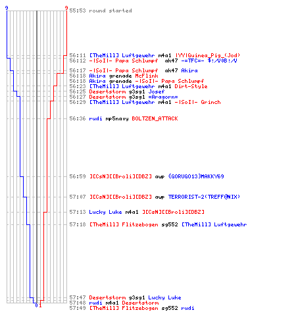Click Lucky Luke killer name at 57:13
The image size is (296, 329).
pos(105,212)
